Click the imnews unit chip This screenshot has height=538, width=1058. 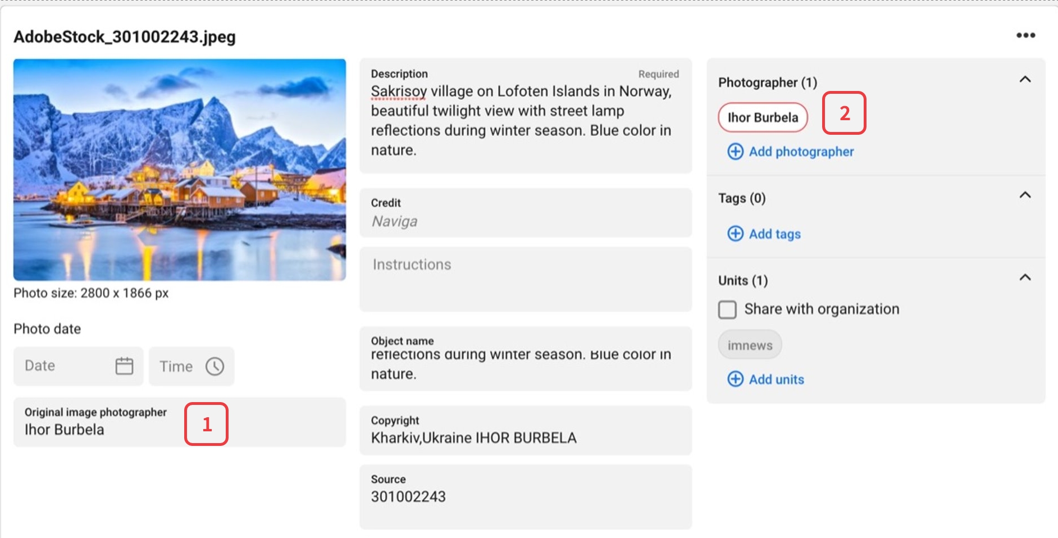click(750, 345)
